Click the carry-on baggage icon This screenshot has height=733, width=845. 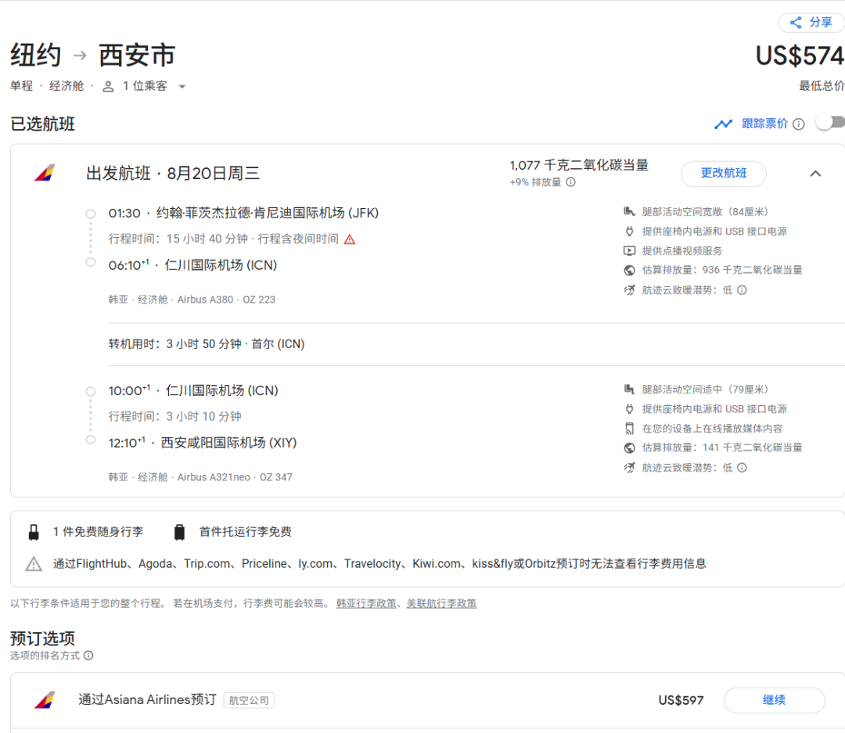click(34, 533)
